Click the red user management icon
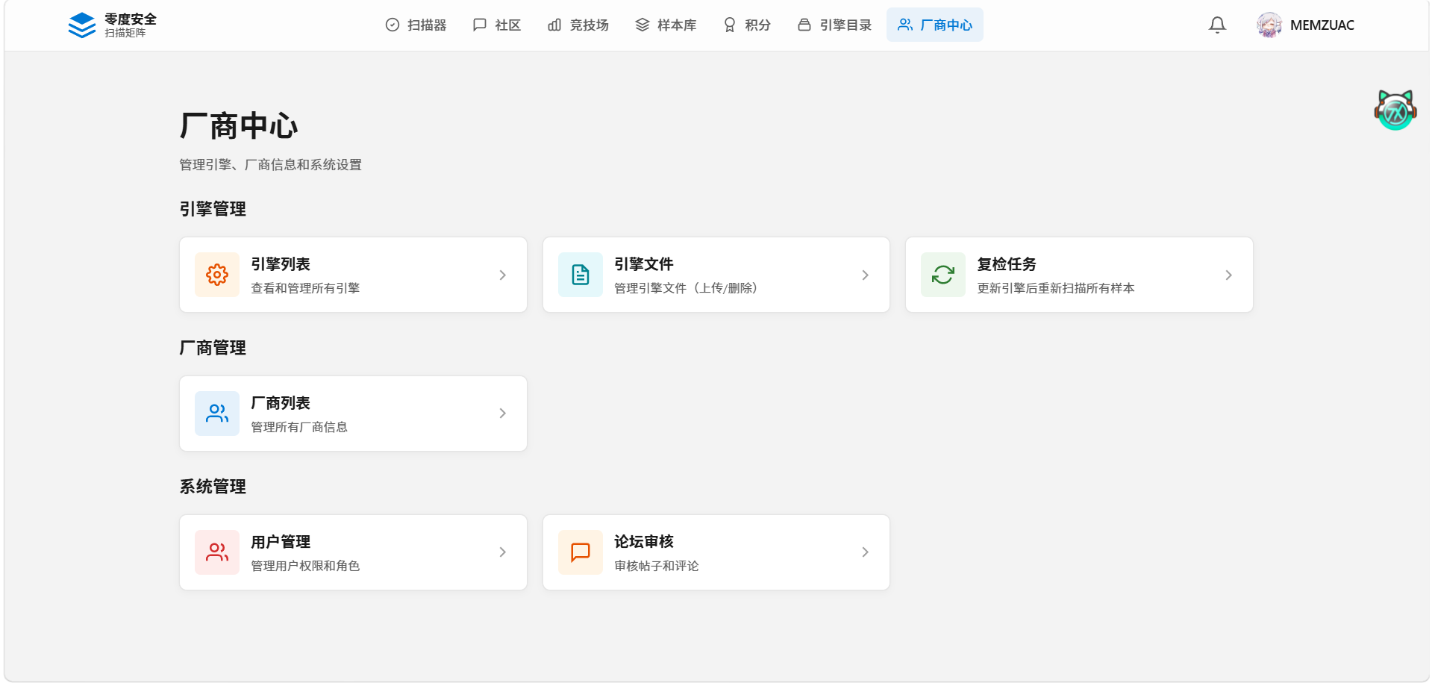The width and height of the screenshot is (1432, 683). (x=217, y=552)
